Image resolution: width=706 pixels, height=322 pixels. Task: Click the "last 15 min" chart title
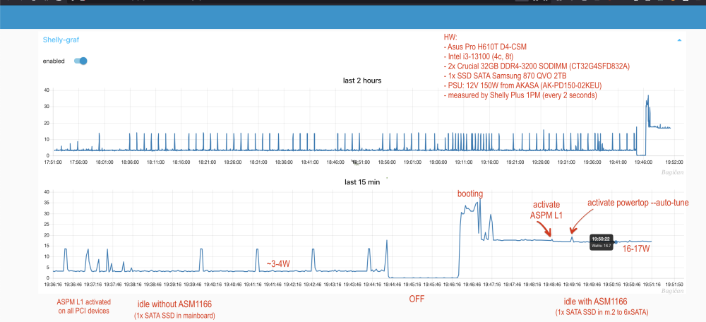(x=361, y=182)
